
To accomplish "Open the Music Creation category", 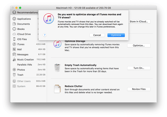I will coord(25,59).
